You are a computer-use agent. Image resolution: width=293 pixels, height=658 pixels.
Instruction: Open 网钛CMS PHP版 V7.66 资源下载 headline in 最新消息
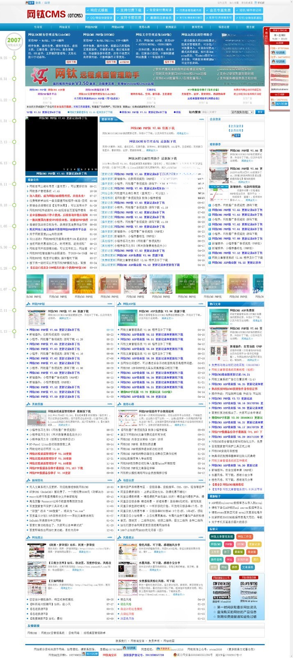click(x=152, y=128)
